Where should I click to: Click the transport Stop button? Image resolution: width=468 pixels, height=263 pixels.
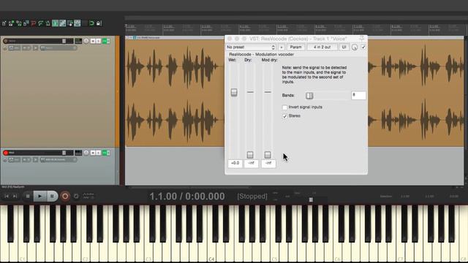28,197
